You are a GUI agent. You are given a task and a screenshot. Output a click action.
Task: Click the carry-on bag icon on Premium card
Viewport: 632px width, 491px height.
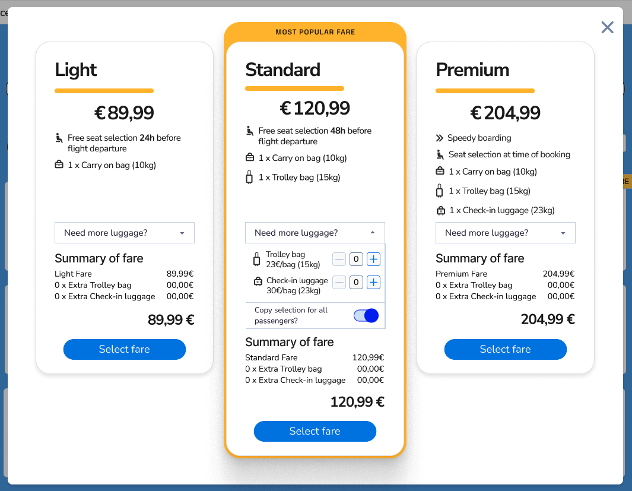tap(440, 171)
